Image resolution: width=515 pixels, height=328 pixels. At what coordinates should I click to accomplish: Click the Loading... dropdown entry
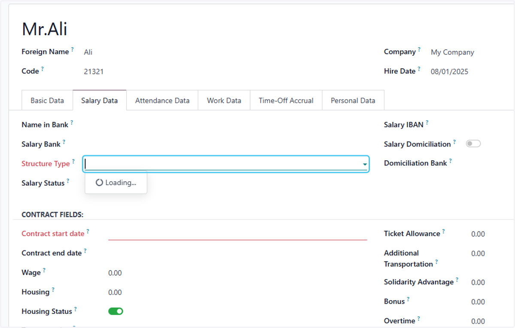(x=116, y=183)
